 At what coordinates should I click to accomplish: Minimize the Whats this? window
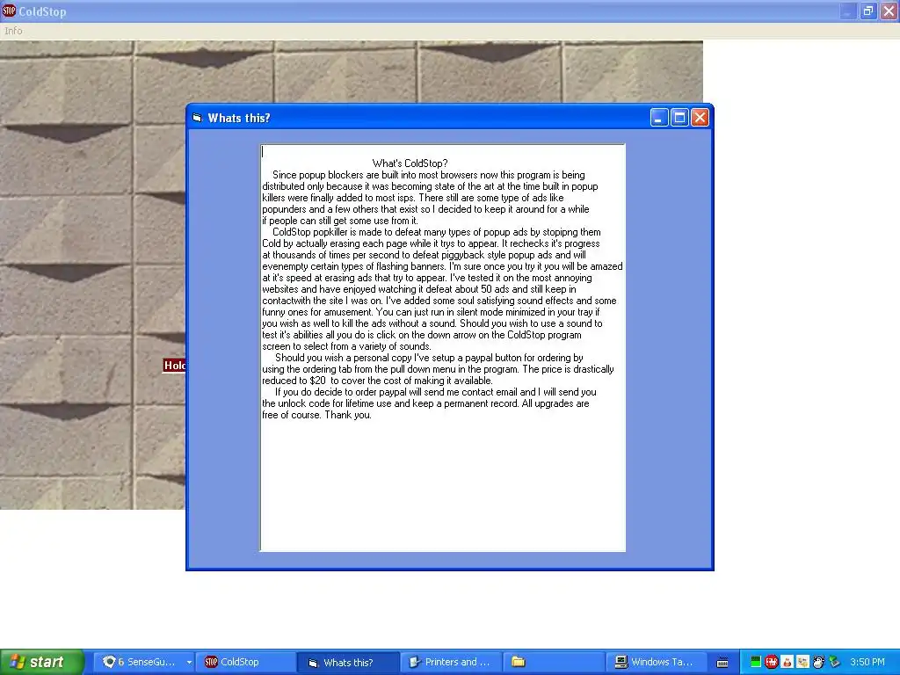click(659, 118)
